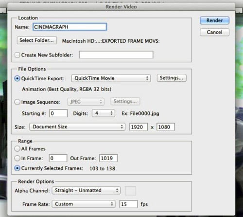Cancel the Render Video dialog
243x217 pixels.
coord(214,32)
